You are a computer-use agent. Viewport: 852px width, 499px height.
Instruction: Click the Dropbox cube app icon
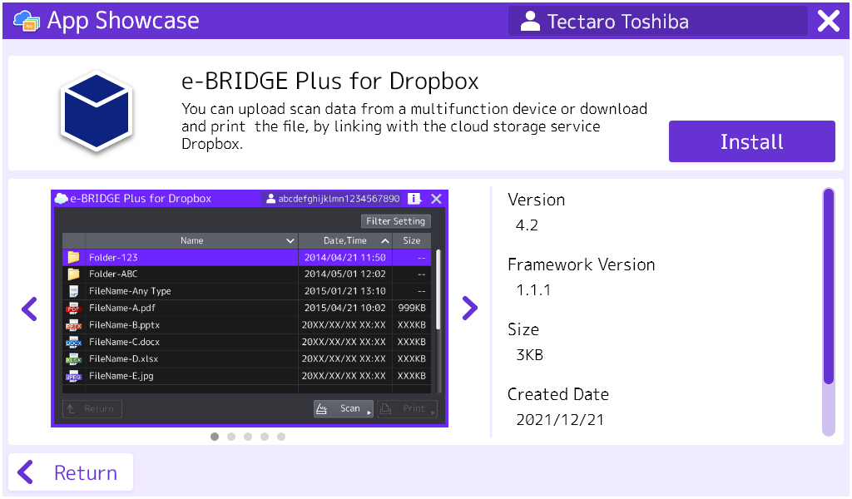[97, 111]
